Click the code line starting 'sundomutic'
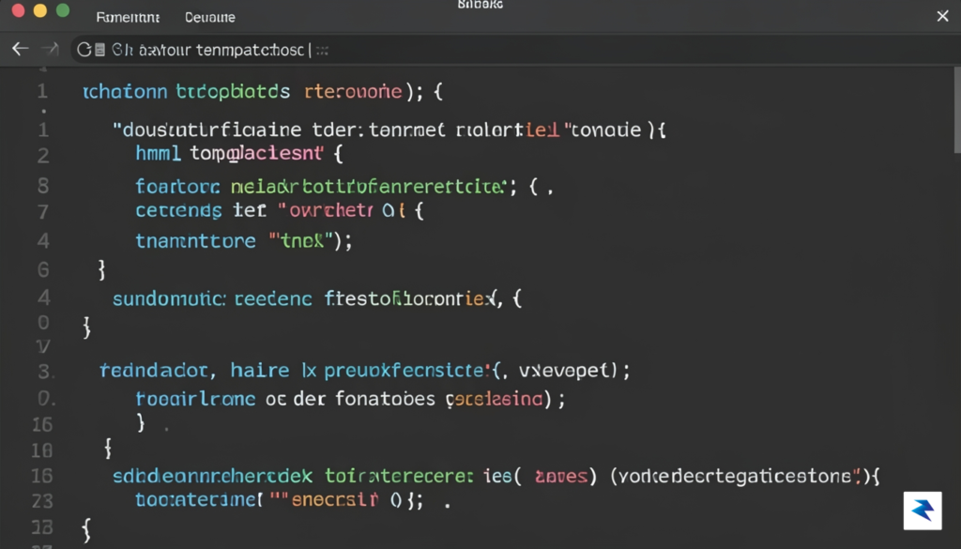The height and width of the screenshot is (549, 961). coord(317,298)
